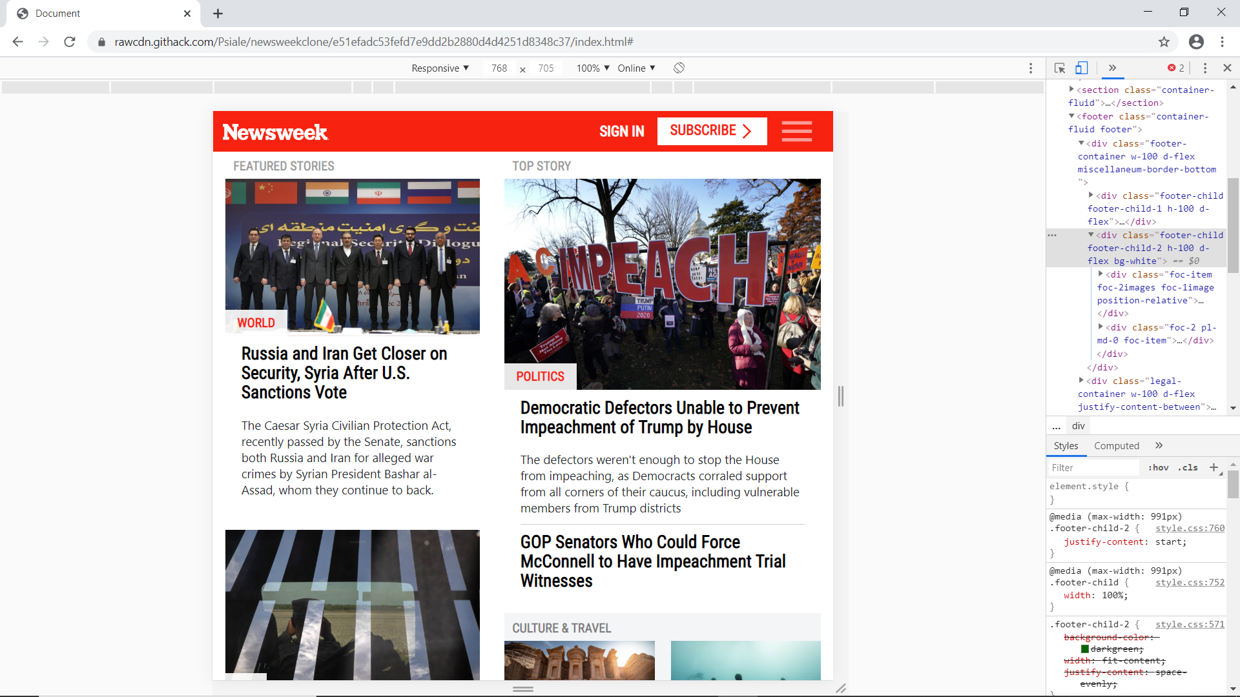Switch to the Computed tab

pos(1116,445)
